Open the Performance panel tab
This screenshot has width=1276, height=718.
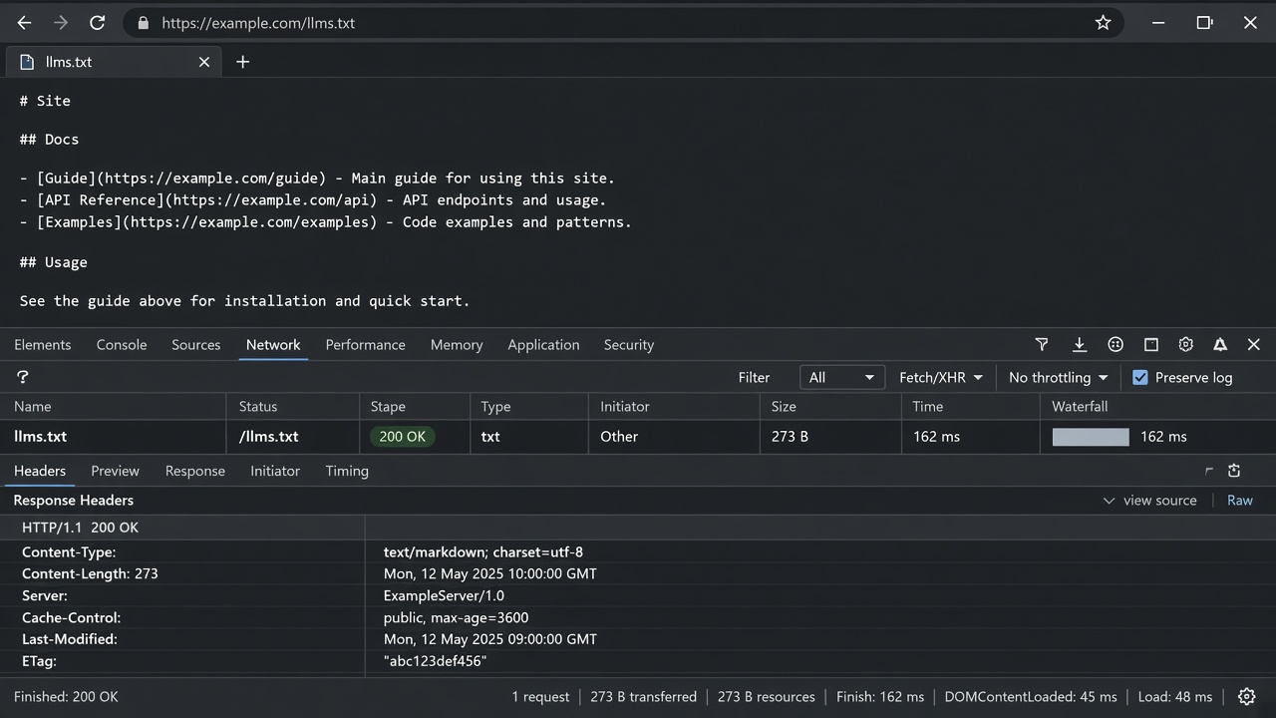[x=365, y=345]
